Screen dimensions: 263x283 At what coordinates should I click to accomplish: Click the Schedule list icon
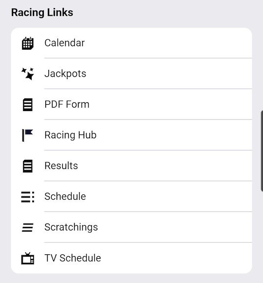(x=28, y=197)
